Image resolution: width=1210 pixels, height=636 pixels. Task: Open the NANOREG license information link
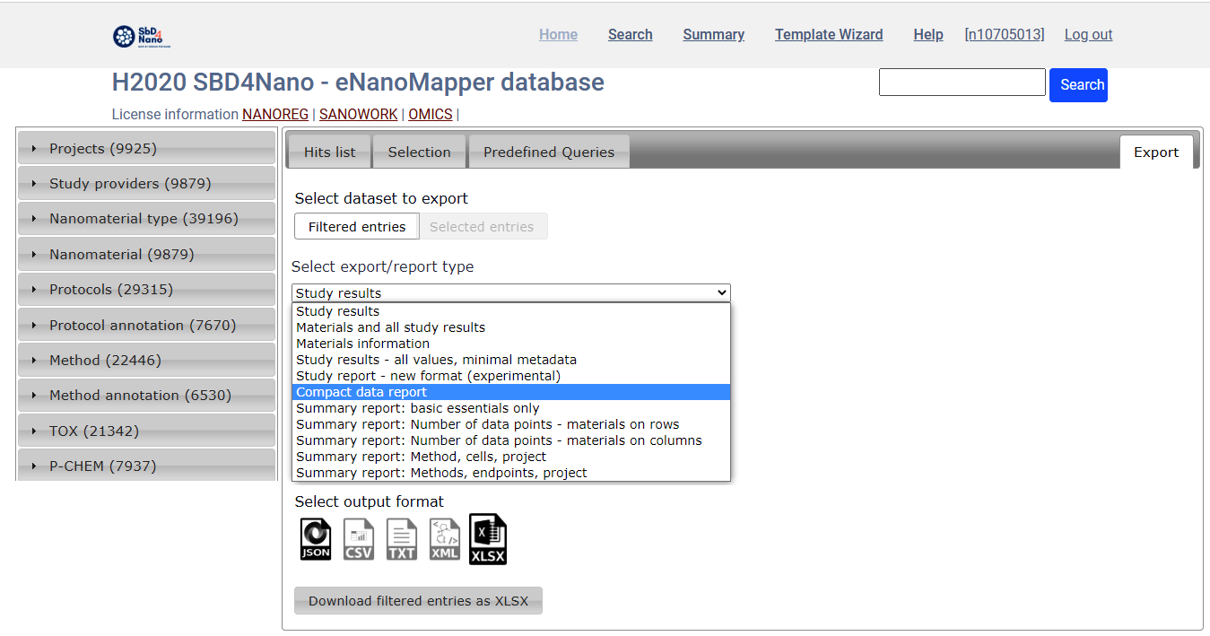pos(275,114)
